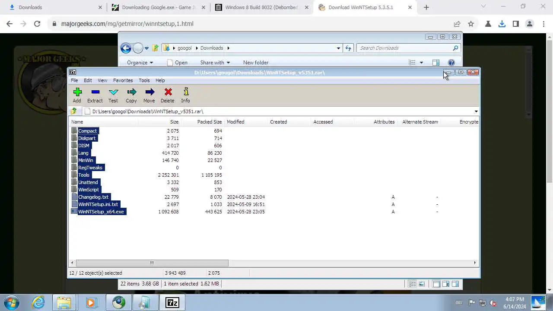Select WinNTSetup_x64.exe file

click(101, 212)
